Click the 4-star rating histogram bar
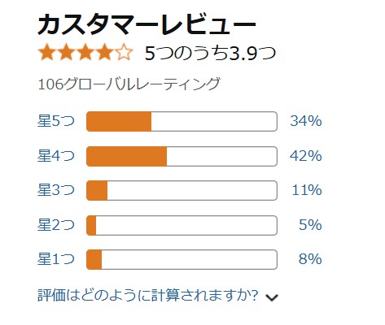The width and height of the screenshot is (385, 325). click(x=182, y=156)
